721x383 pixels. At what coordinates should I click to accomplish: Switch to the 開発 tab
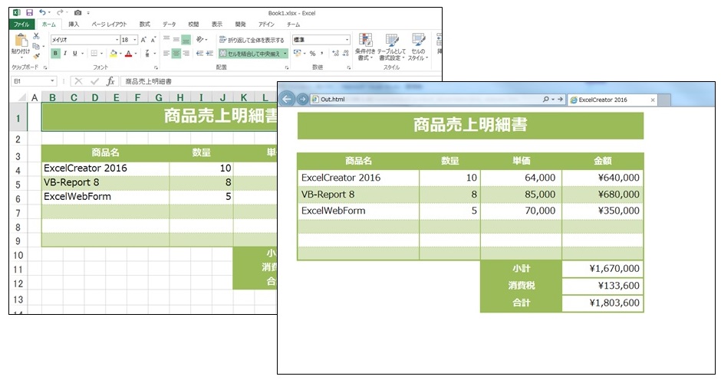point(241,25)
